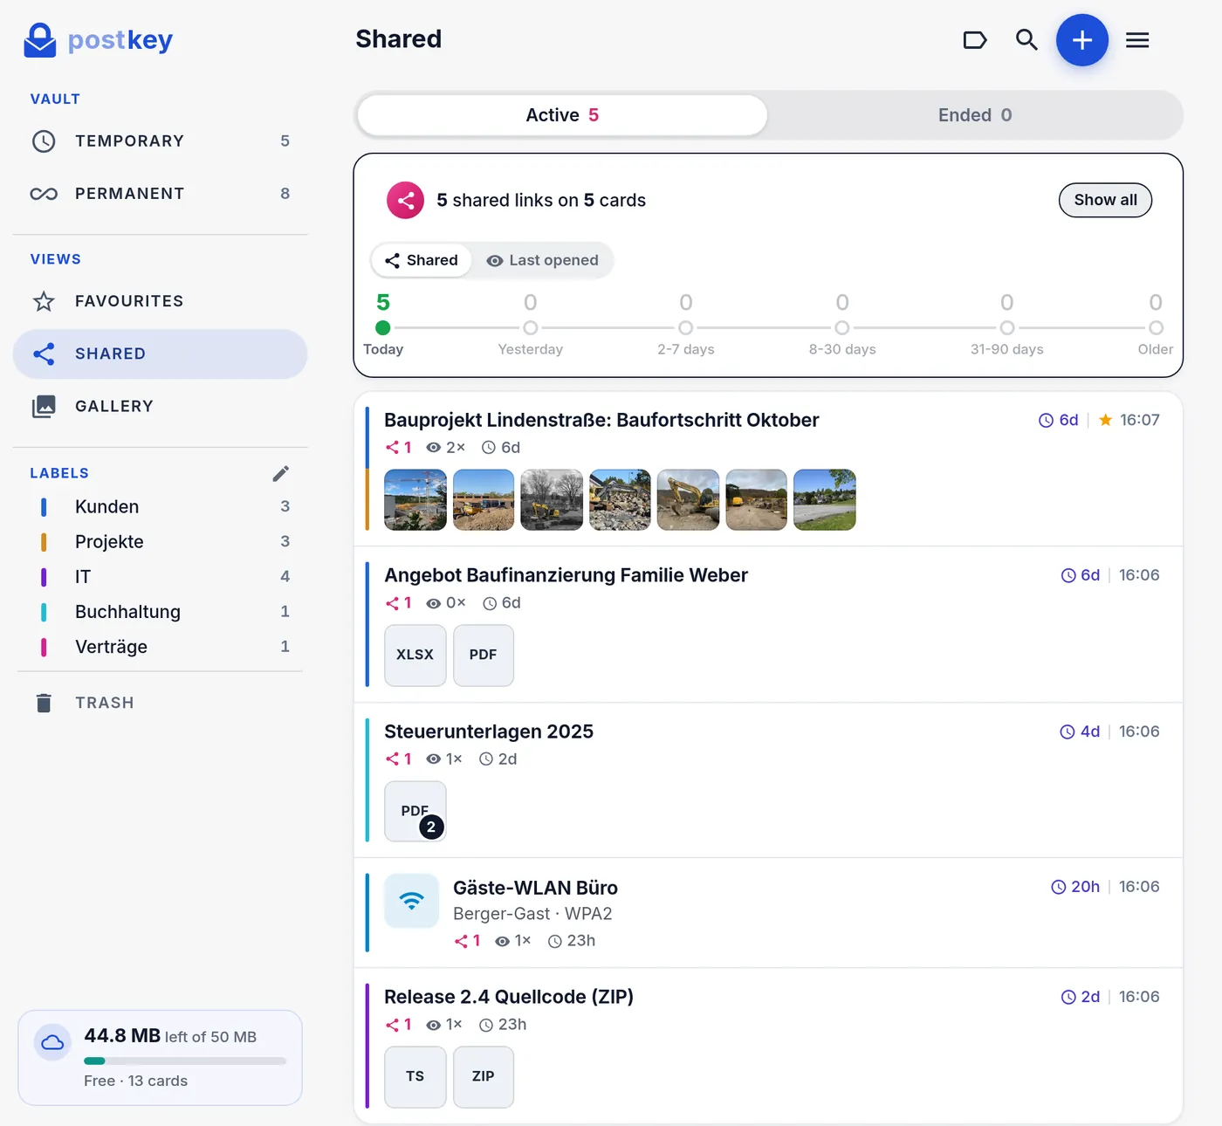Click the Wi-Fi icon on Gäste-WLAN card
This screenshot has height=1126, width=1222.
coord(412,900)
